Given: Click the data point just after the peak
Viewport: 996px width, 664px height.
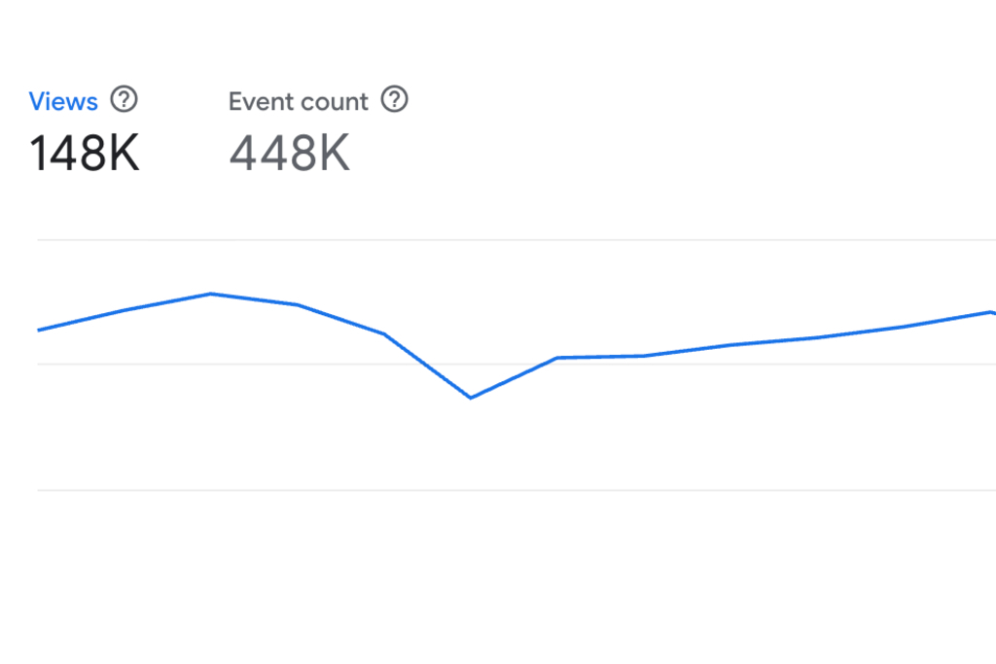Looking at the screenshot, I should [298, 304].
